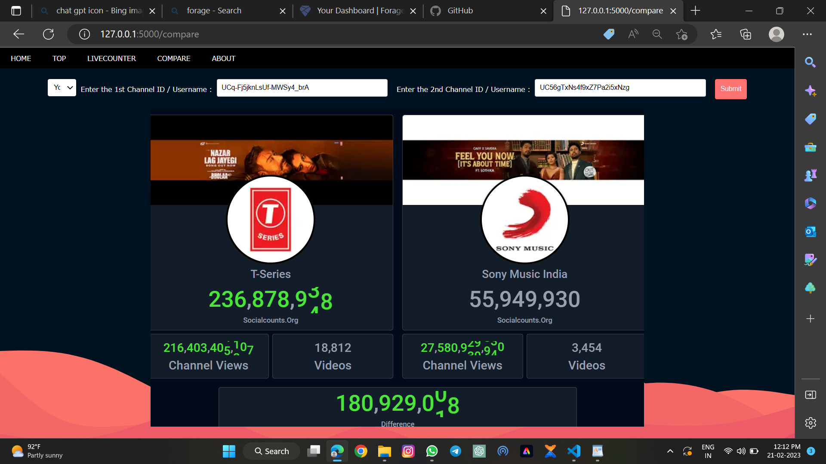
Task: Focus the 1st Channel ID input field
Action: point(302,88)
